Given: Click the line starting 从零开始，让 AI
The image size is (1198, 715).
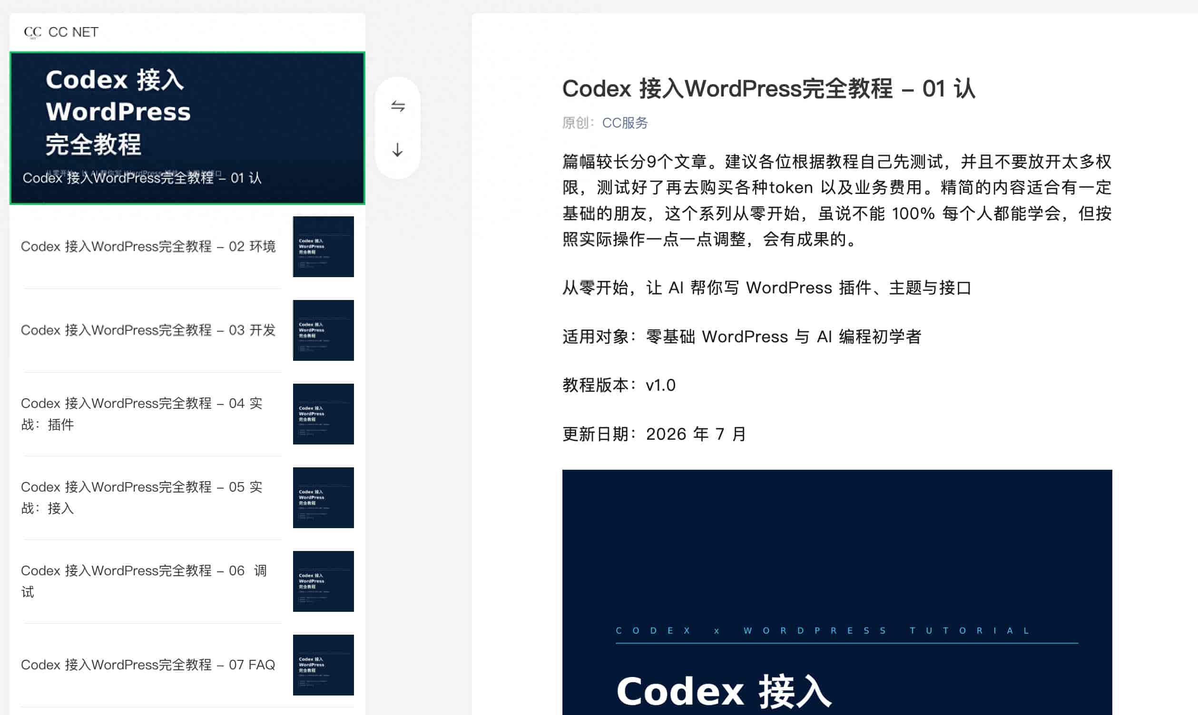Looking at the screenshot, I should point(766,288).
